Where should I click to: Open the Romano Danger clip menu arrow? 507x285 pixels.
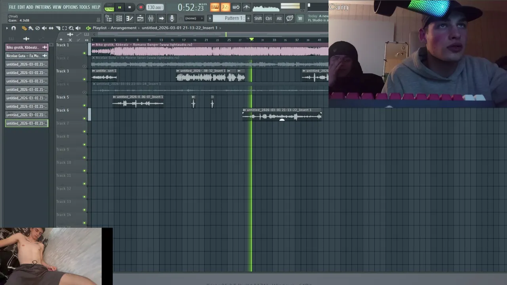pyautogui.click(x=93, y=45)
